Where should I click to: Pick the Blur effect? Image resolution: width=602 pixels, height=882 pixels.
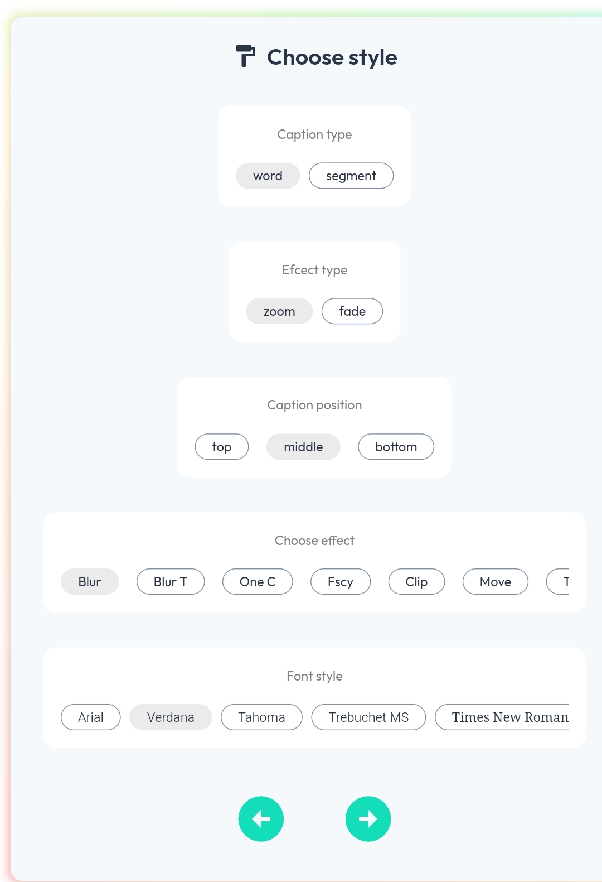[90, 582]
